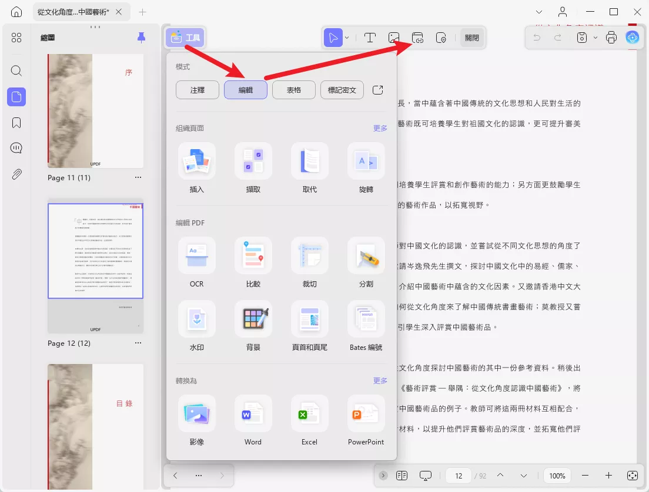Open the UPDF AI assistant icon
The image size is (649, 492).
[633, 38]
